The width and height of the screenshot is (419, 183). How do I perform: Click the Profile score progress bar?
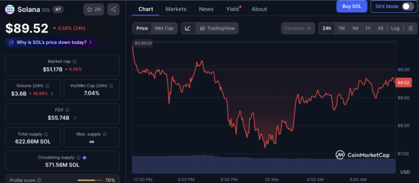[x=90, y=180]
